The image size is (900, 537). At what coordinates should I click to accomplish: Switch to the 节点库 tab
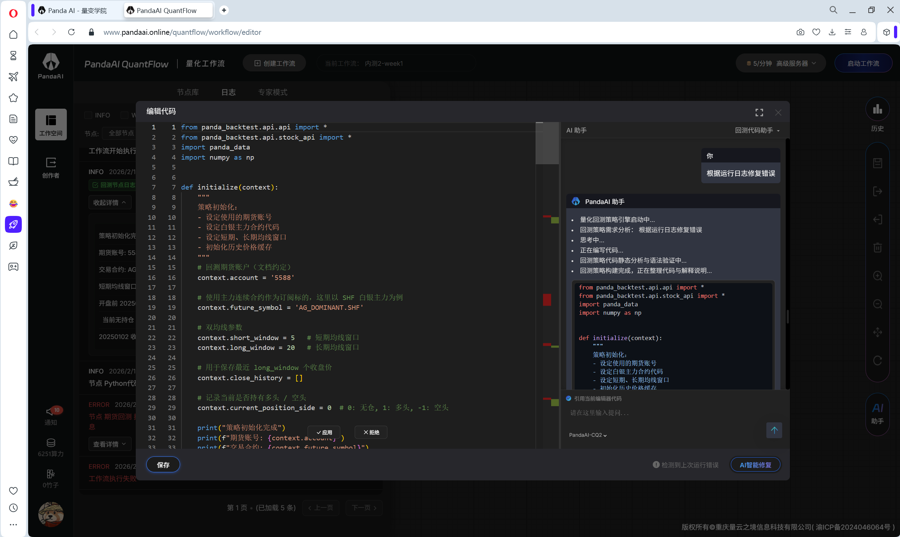[x=187, y=92]
